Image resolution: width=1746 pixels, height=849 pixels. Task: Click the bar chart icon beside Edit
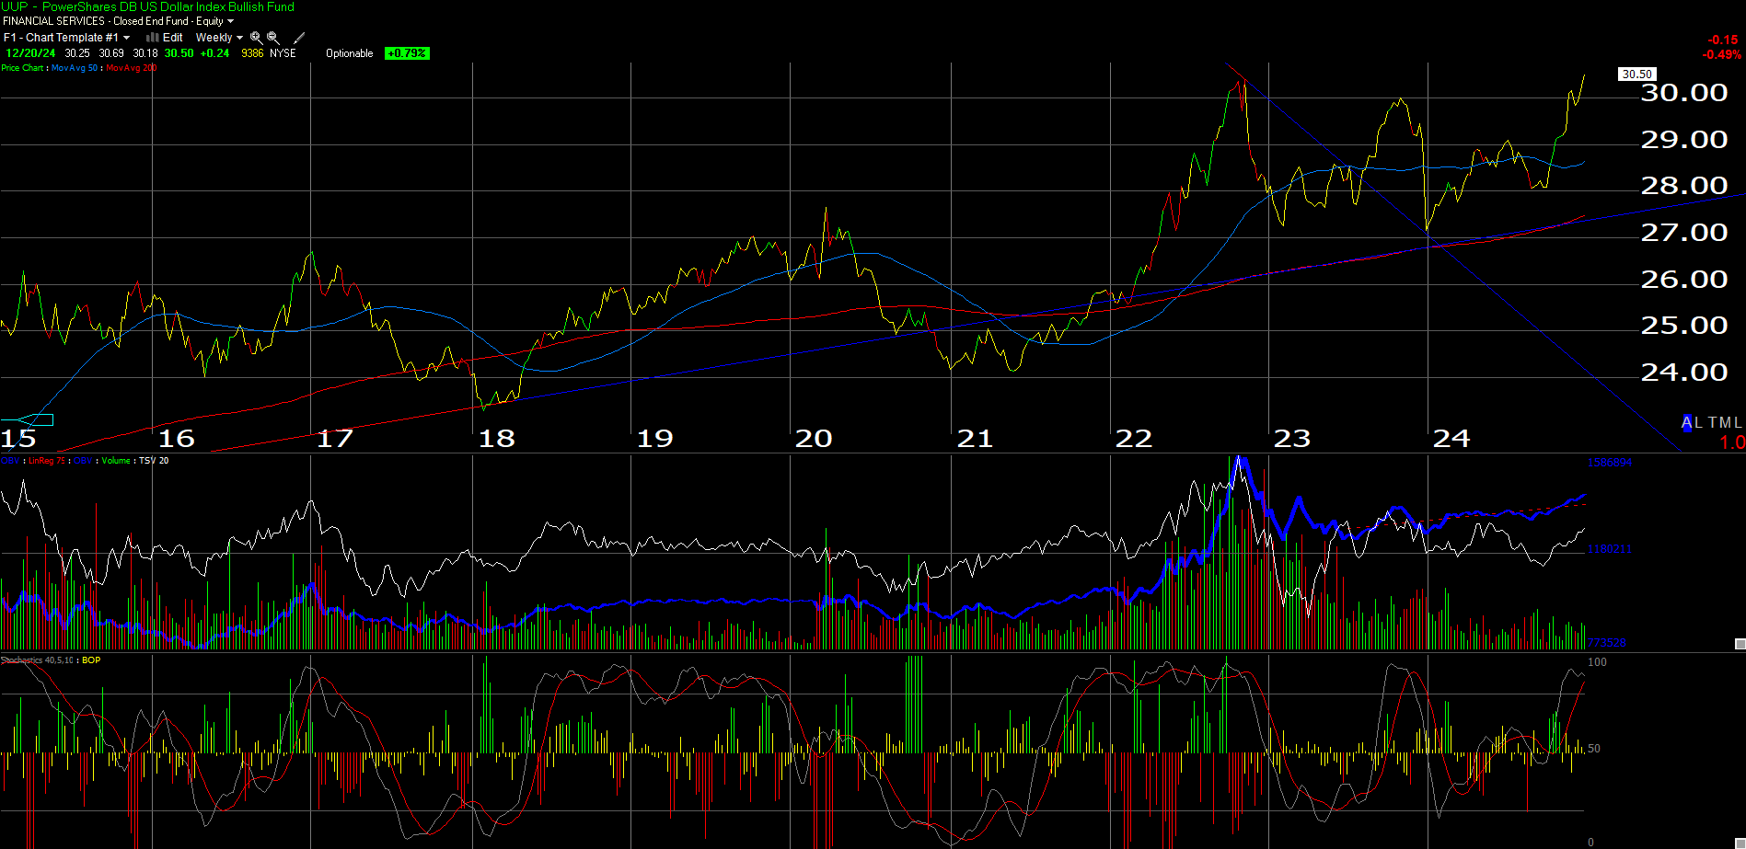[153, 38]
